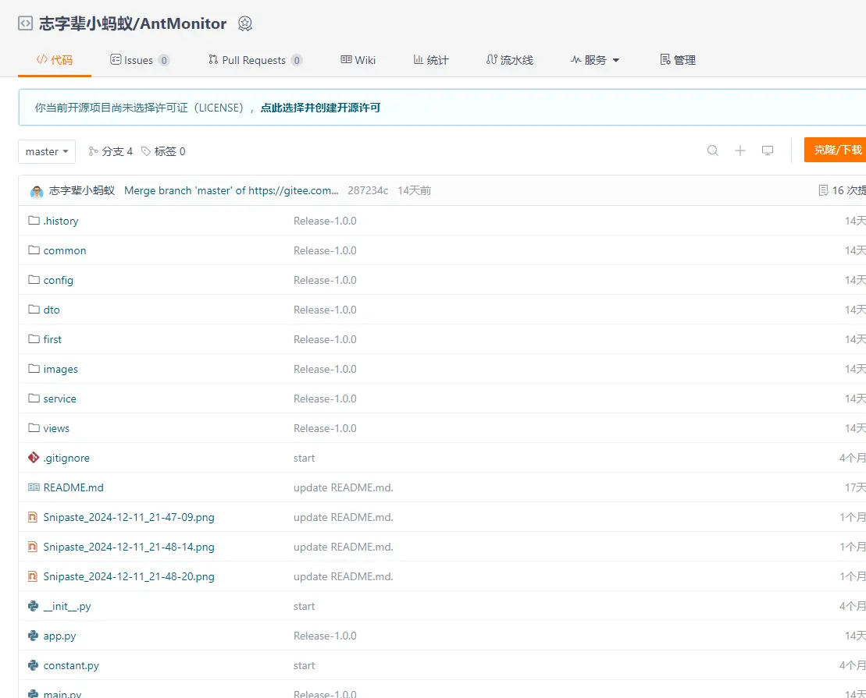Go to the Wiki tab

coord(358,60)
